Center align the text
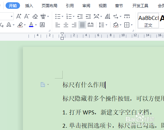This screenshot has height=130, width=164. (66, 25)
